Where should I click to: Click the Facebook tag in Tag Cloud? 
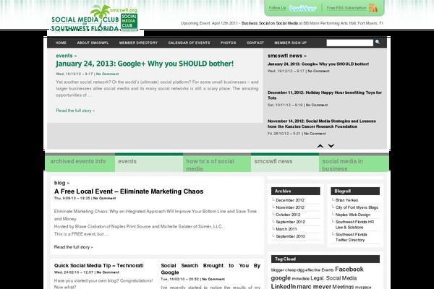coord(349,269)
